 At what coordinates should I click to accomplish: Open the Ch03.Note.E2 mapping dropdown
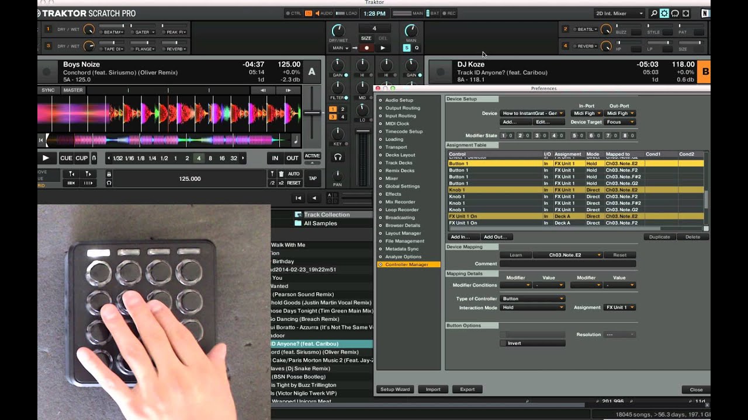click(x=567, y=255)
